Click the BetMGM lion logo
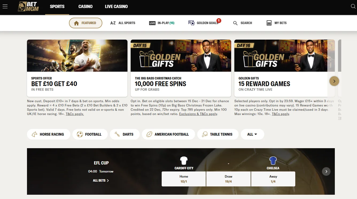 tap(28, 6)
